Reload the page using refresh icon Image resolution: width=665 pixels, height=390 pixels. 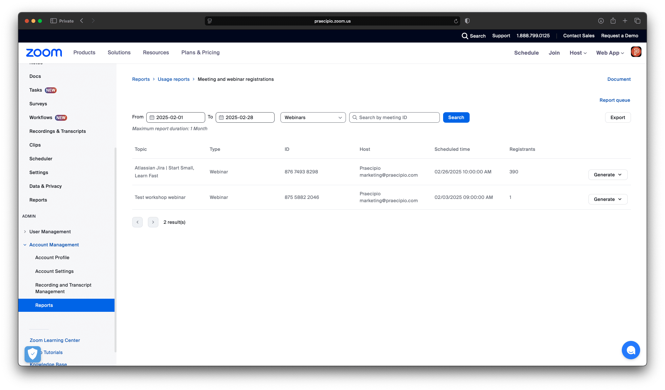pyautogui.click(x=456, y=21)
